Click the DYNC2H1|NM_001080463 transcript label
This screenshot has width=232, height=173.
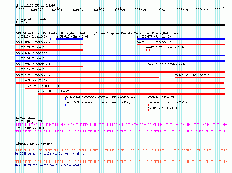point(31,128)
